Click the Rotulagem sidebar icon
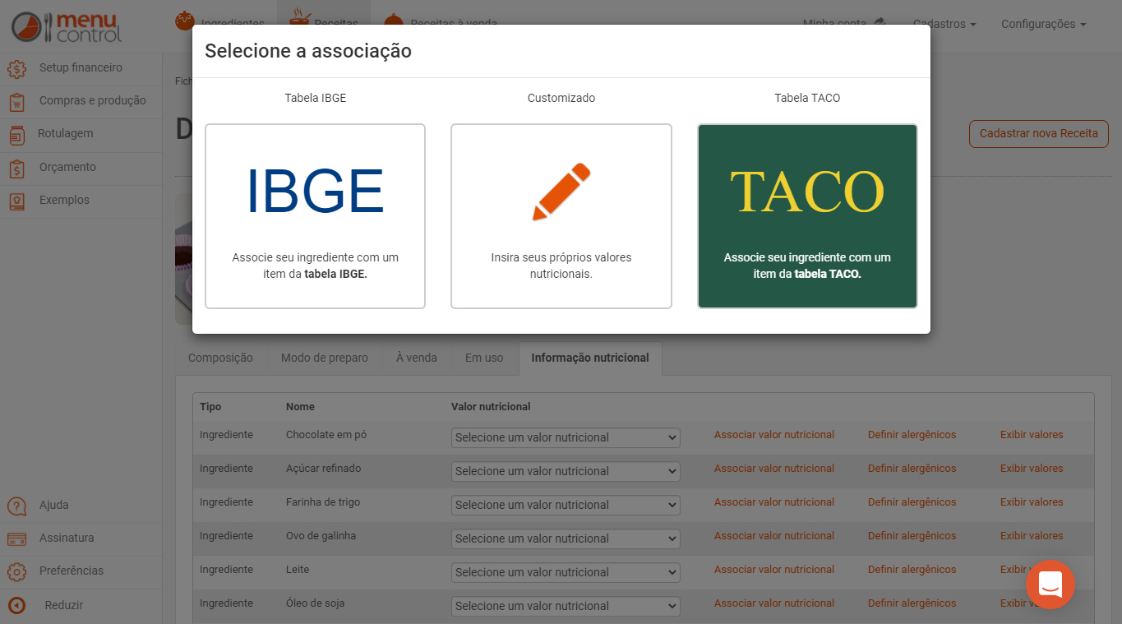This screenshot has width=1122, height=624. click(x=16, y=134)
